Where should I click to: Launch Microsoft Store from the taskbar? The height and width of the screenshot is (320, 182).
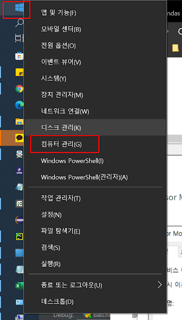[x=19, y=56]
